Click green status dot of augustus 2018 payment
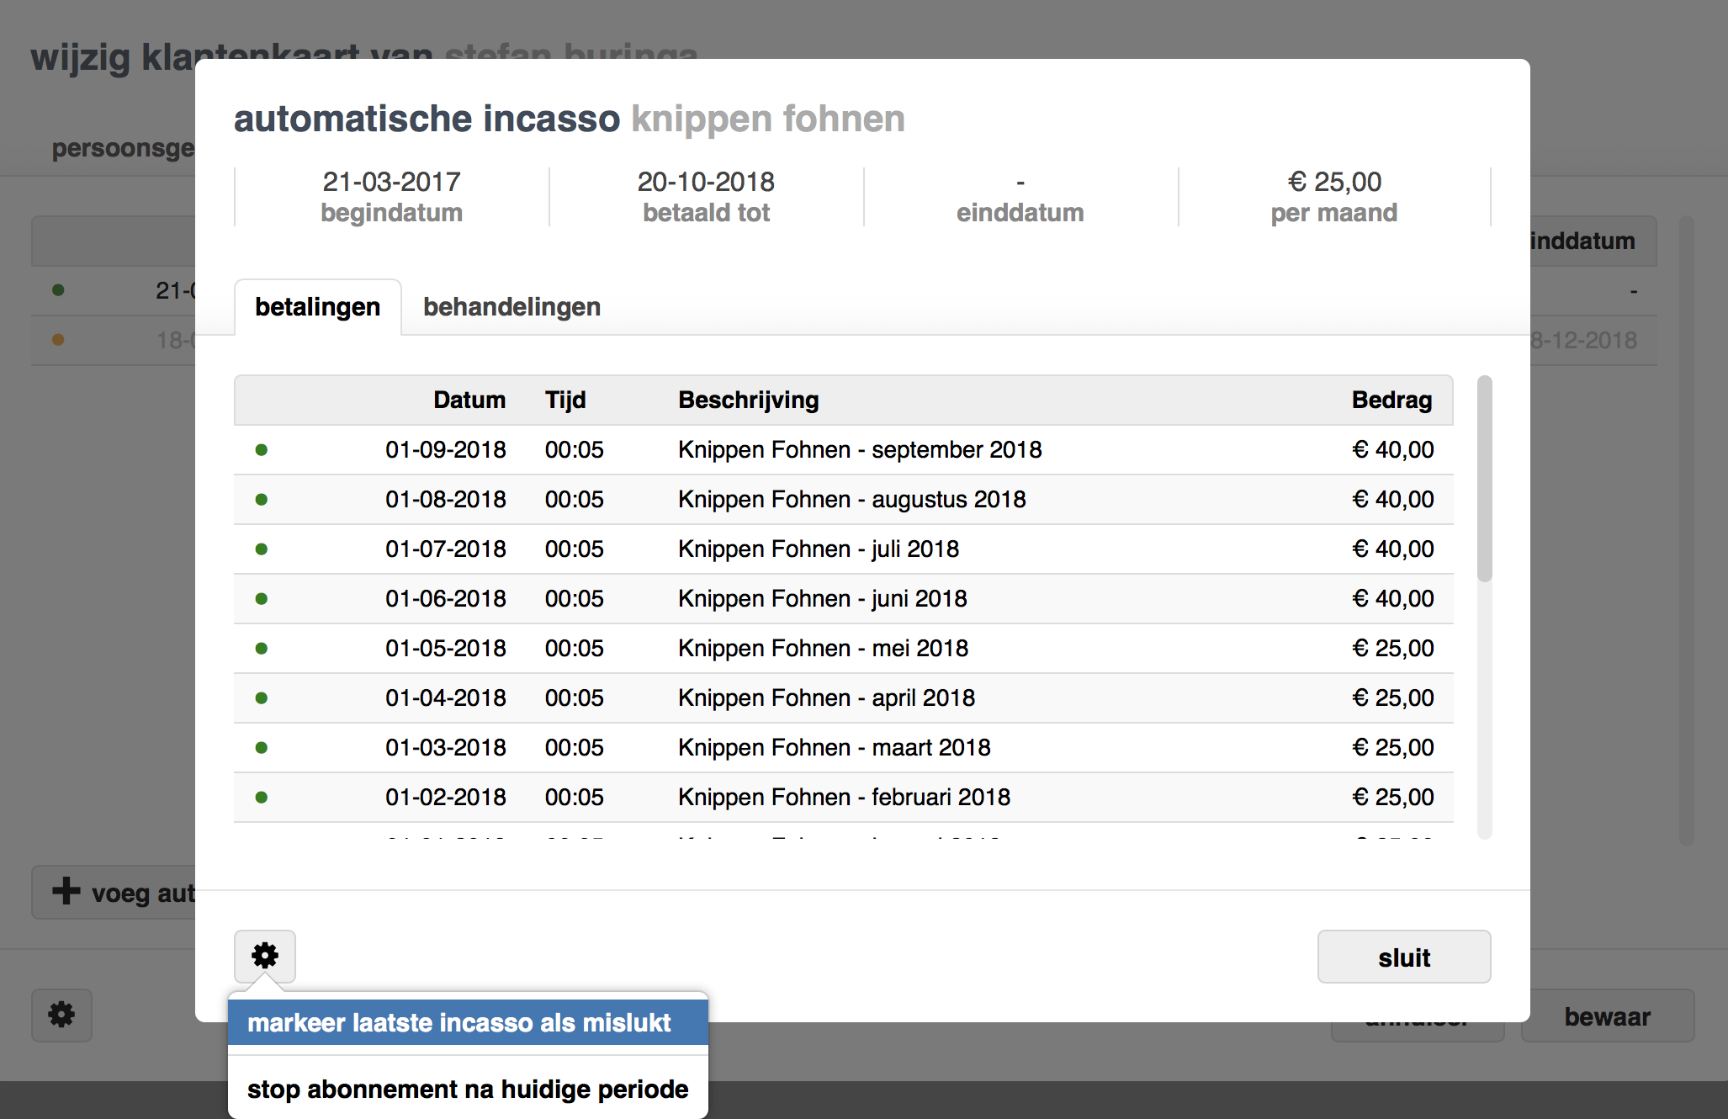The width and height of the screenshot is (1728, 1119). tap(262, 500)
